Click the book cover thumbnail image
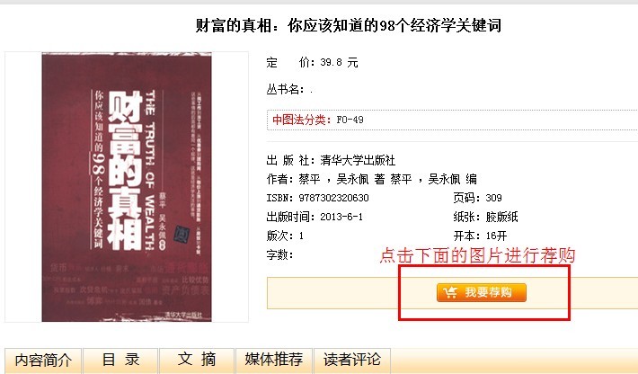Screen dimensions: 638x374 (x=127, y=187)
